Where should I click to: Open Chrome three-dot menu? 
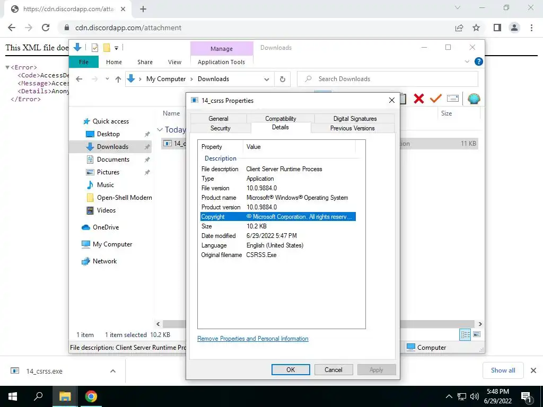[531, 28]
